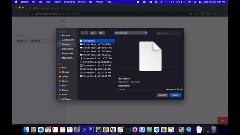
Task: Open Photos from the dock
Action: (163, 130)
